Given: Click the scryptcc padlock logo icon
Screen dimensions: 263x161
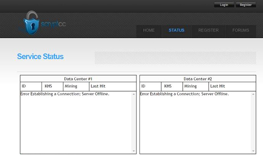Looking at the screenshot, I should point(32,23).
